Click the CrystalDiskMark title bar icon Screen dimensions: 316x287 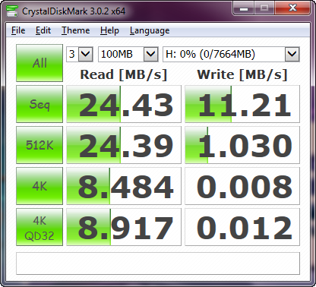12,11
